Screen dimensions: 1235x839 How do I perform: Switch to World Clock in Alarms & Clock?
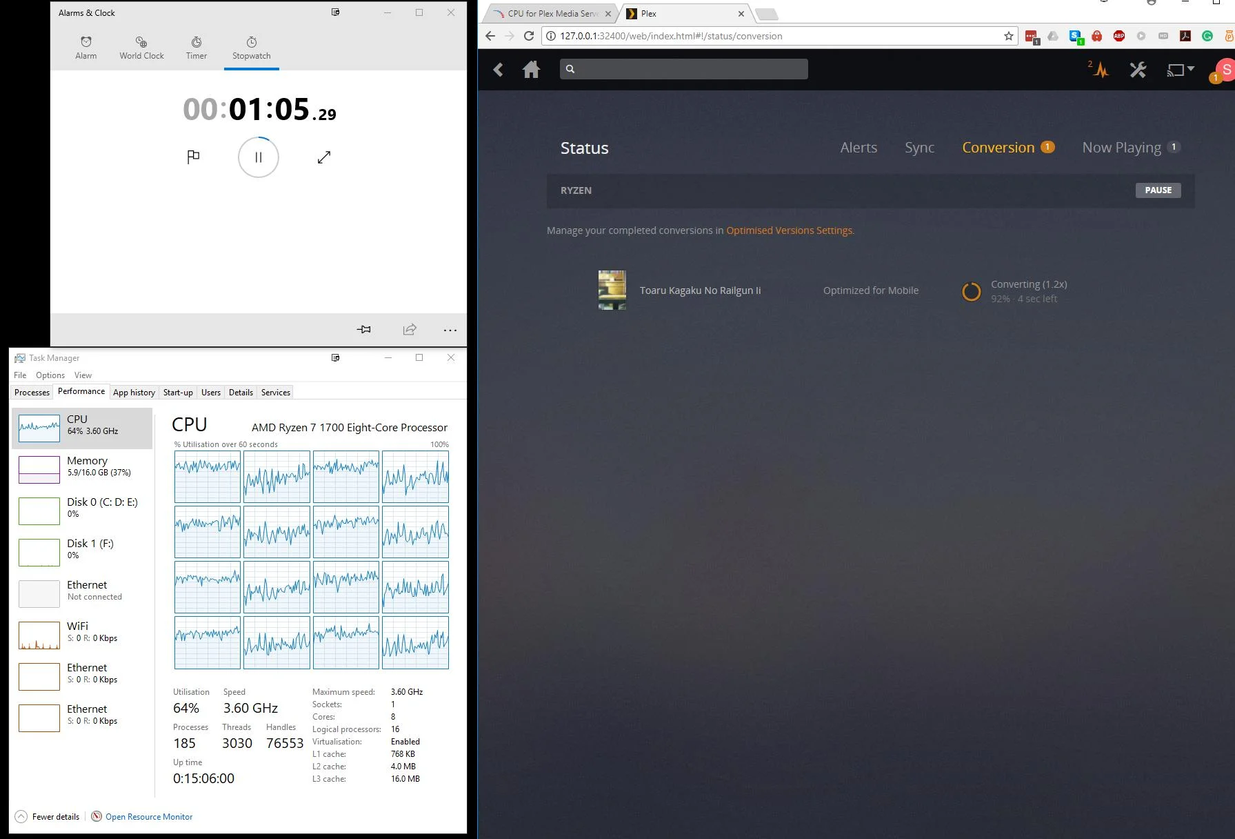[141, 48]
